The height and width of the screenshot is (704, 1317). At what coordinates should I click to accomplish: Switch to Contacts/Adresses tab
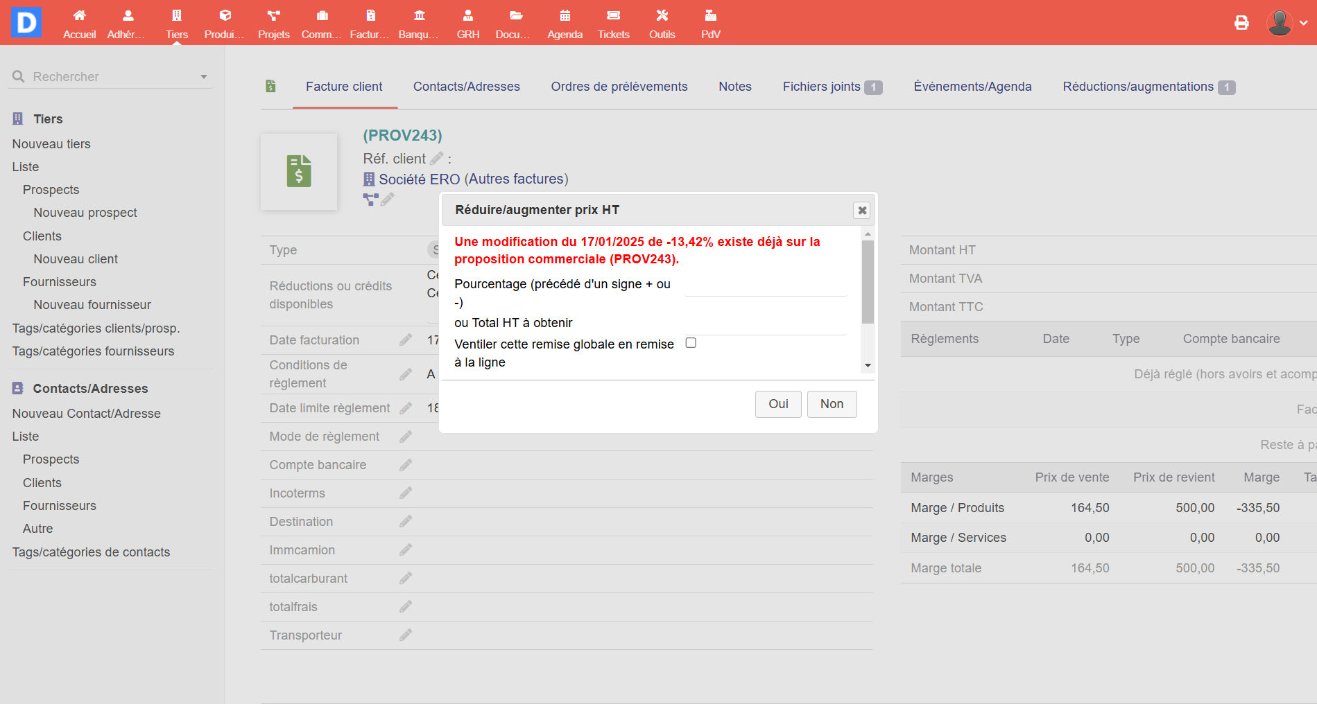click(x=466, y=87)
